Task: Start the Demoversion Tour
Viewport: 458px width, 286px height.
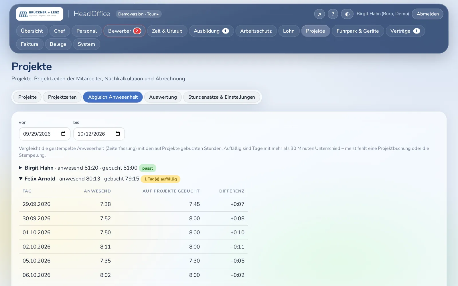Action: pos(139,14)
